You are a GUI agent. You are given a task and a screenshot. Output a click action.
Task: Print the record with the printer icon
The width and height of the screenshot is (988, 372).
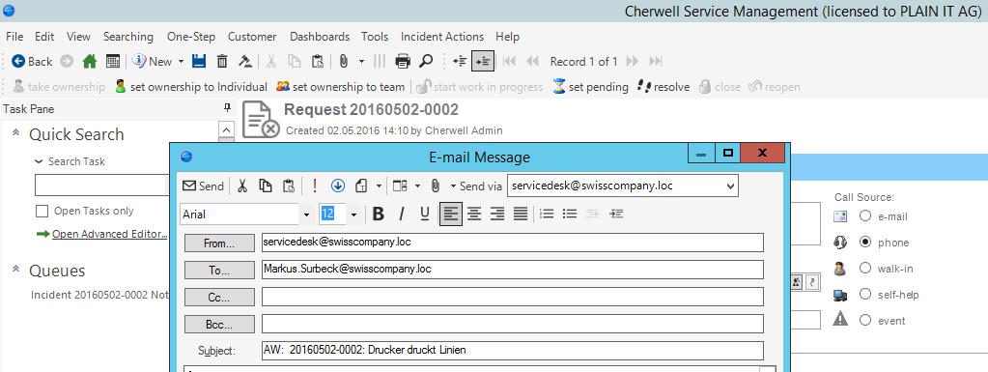click(x=403, y=61)
